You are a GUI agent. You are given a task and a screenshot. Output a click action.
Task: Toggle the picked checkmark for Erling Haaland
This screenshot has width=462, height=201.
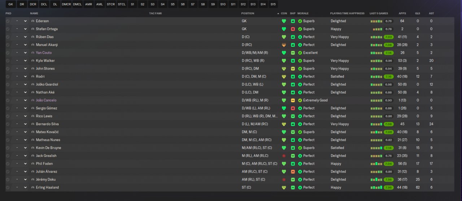click(8, 187)
